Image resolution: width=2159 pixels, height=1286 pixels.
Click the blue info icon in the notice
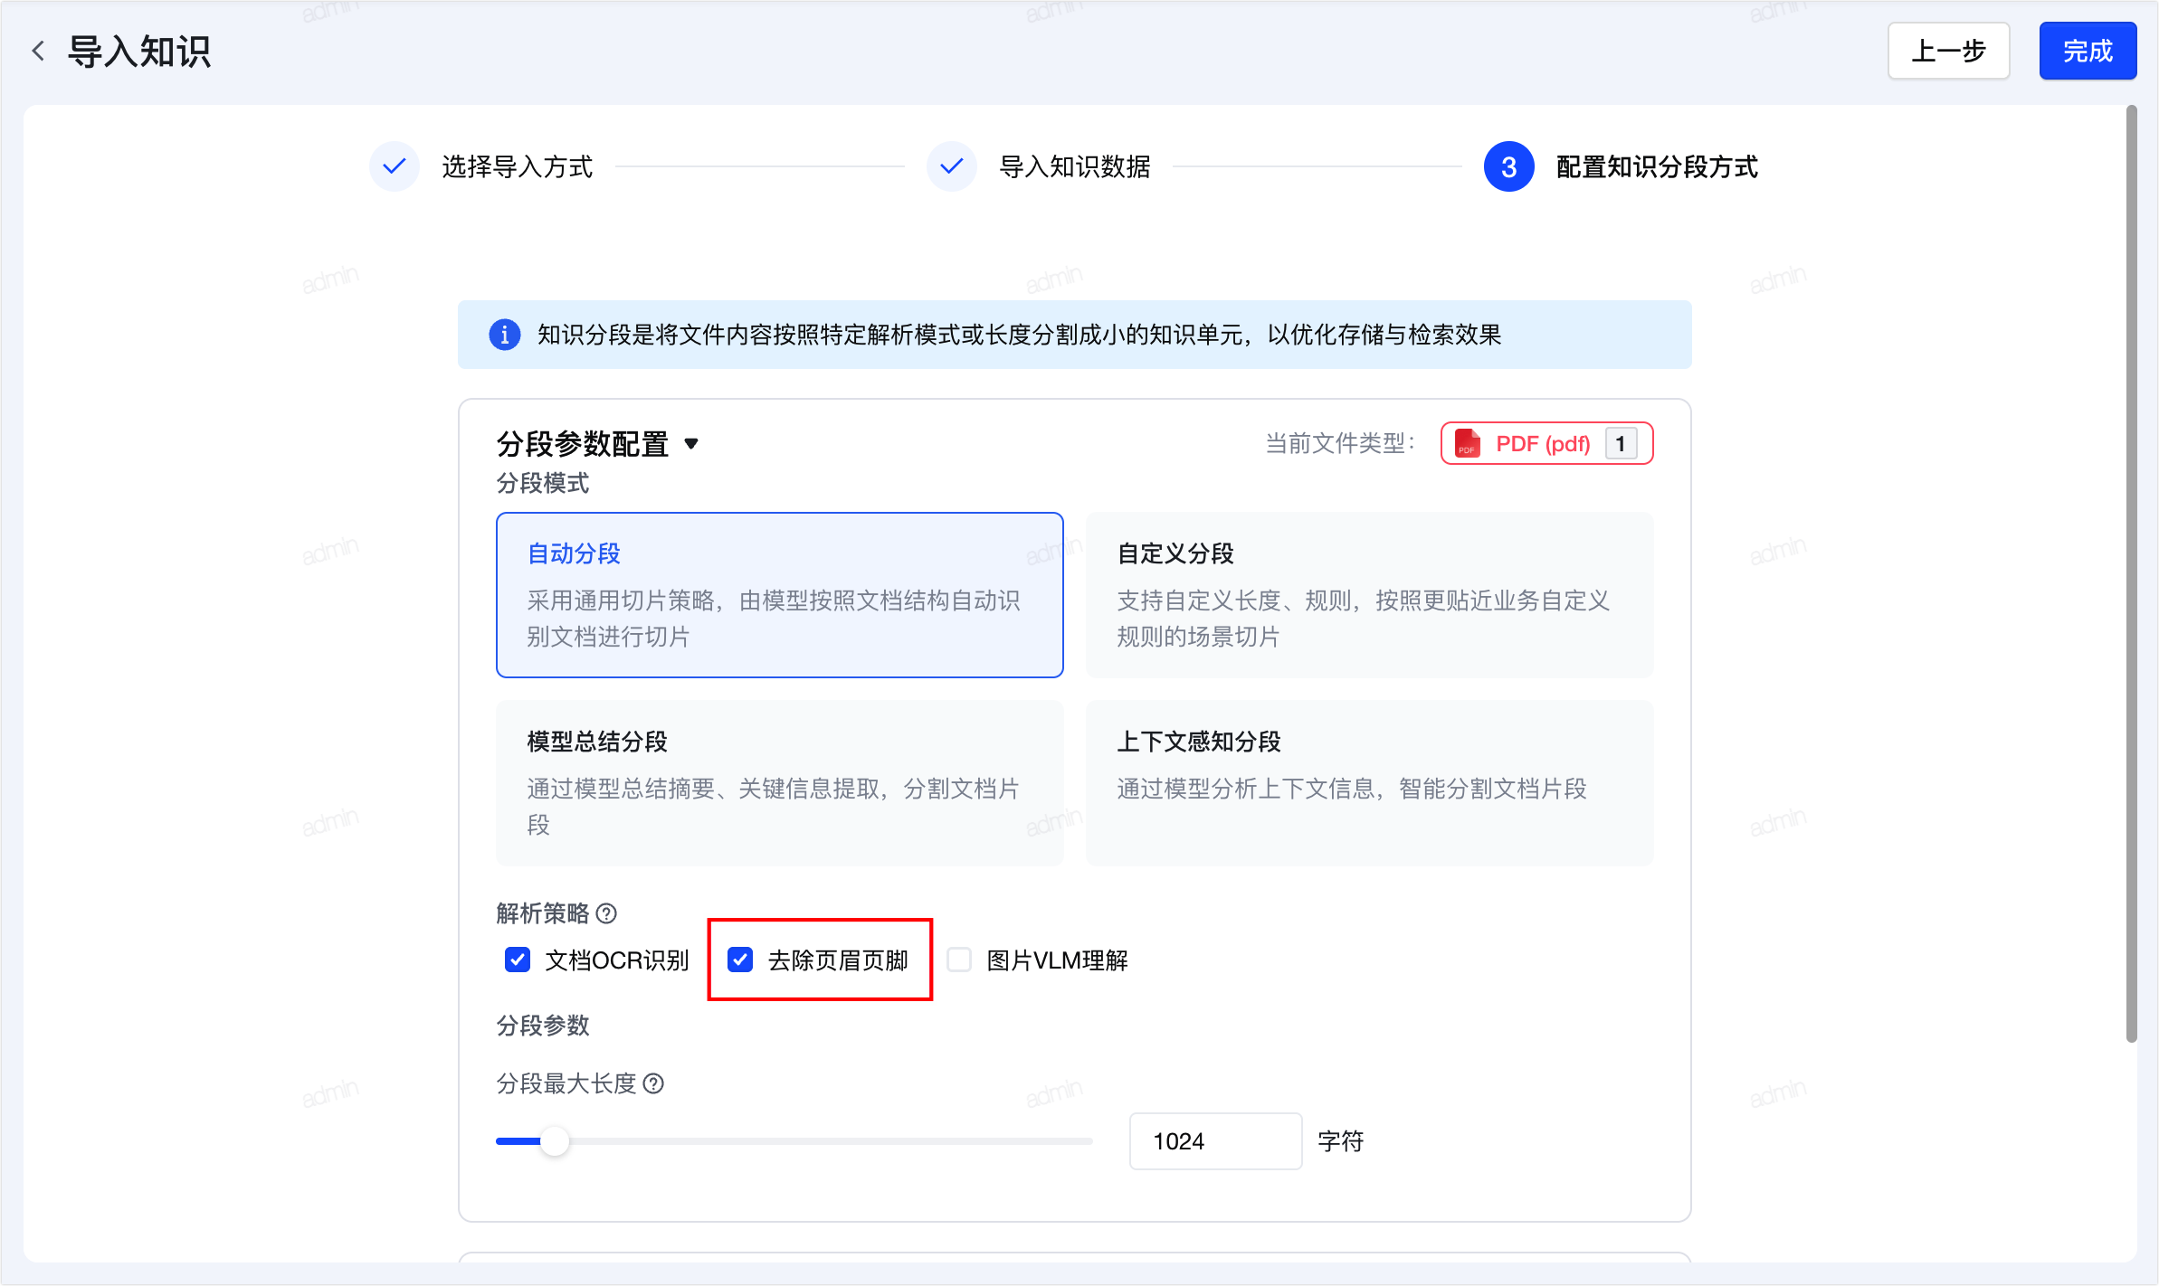click(x=505, y=335)
